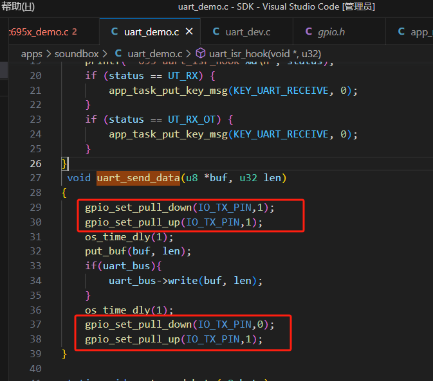Click line number 27 in the gutter

coord(35,178)
